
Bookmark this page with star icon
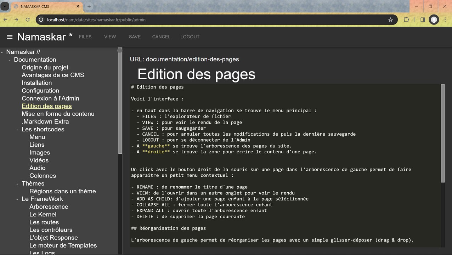pyautogui.click(x=390, y=20)
